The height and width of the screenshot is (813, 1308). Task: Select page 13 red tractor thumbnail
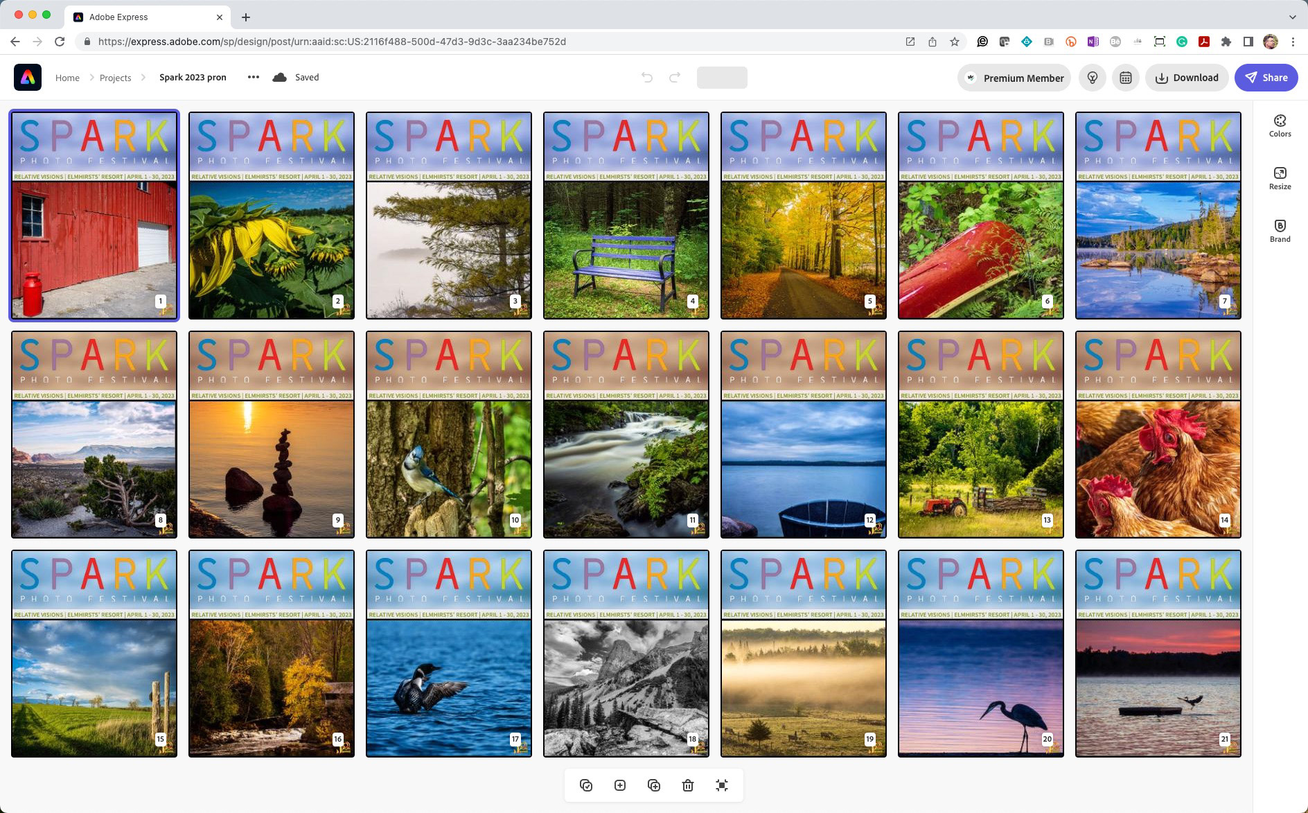(x=981, y=435)
